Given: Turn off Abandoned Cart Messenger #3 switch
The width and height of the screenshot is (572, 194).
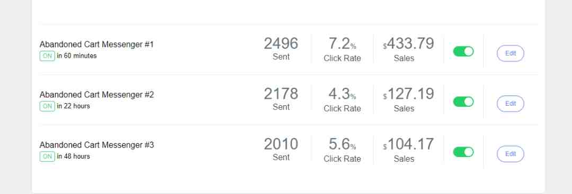Looking at the screenshot, I should [463, 152].
